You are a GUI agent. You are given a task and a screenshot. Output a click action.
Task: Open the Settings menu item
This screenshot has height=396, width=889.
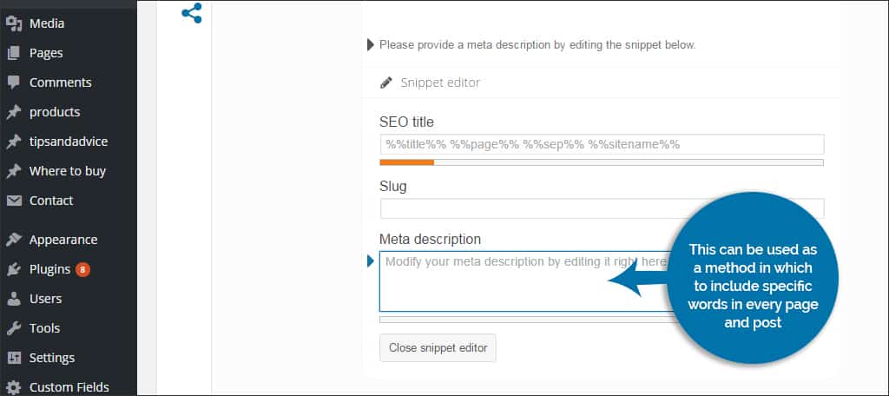pyautogui.click(x=52, y=358)
